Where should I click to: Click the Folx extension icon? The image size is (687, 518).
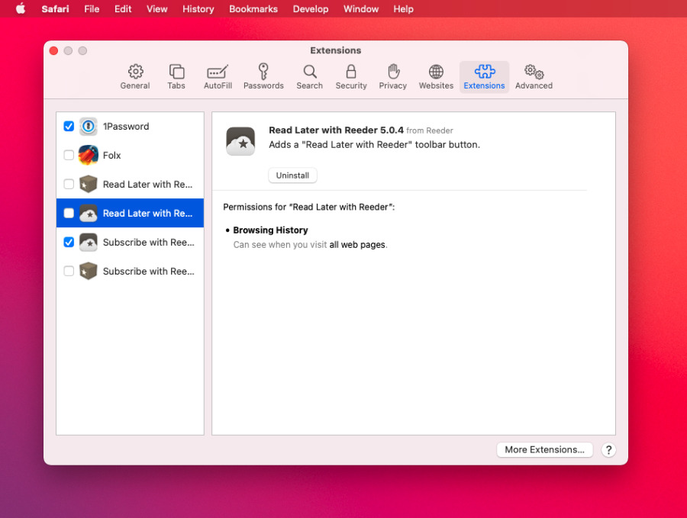(x=88, y=156)
